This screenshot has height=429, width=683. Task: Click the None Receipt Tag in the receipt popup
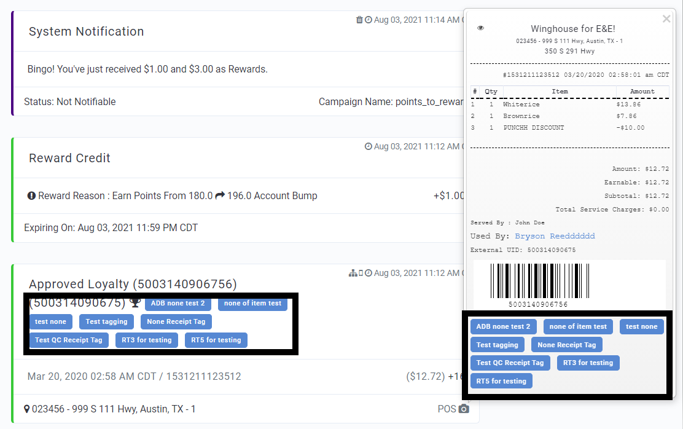[566, 344]
